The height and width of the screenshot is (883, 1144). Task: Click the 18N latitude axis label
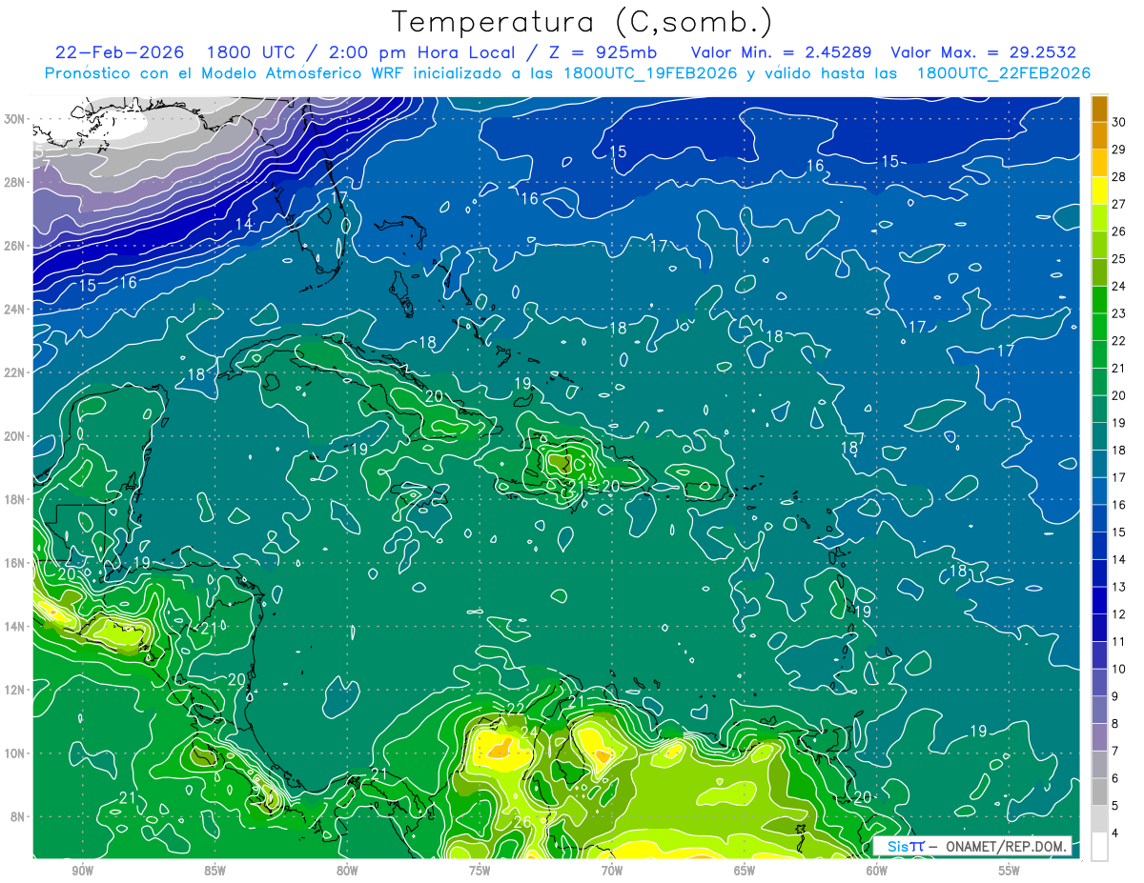tap(16, 499)
